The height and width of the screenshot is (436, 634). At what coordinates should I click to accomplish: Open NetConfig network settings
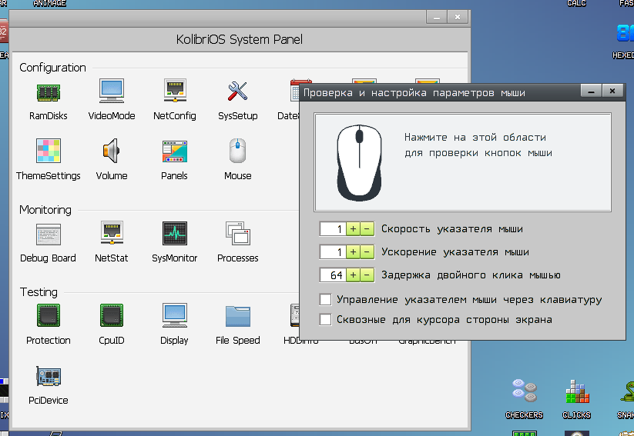point(175,92)
